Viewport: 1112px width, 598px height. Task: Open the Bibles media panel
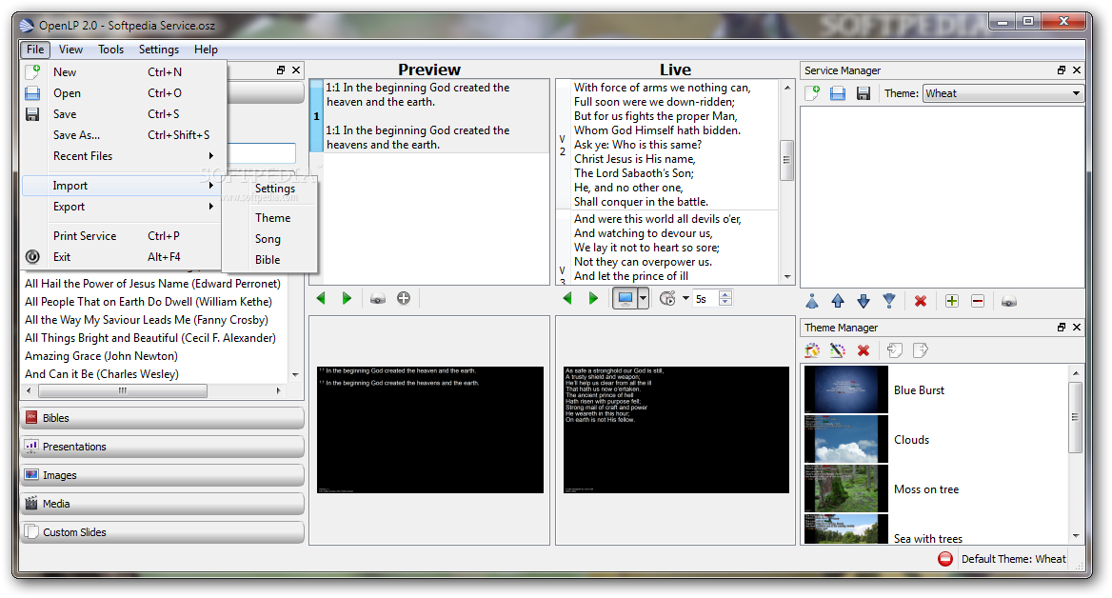pyautogui.click(x=163, y=418)
